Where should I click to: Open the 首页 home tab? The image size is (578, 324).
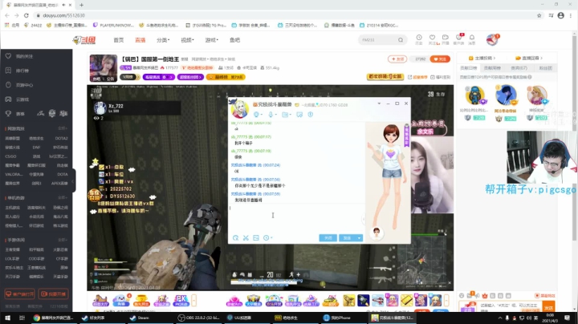click(119, 40)
